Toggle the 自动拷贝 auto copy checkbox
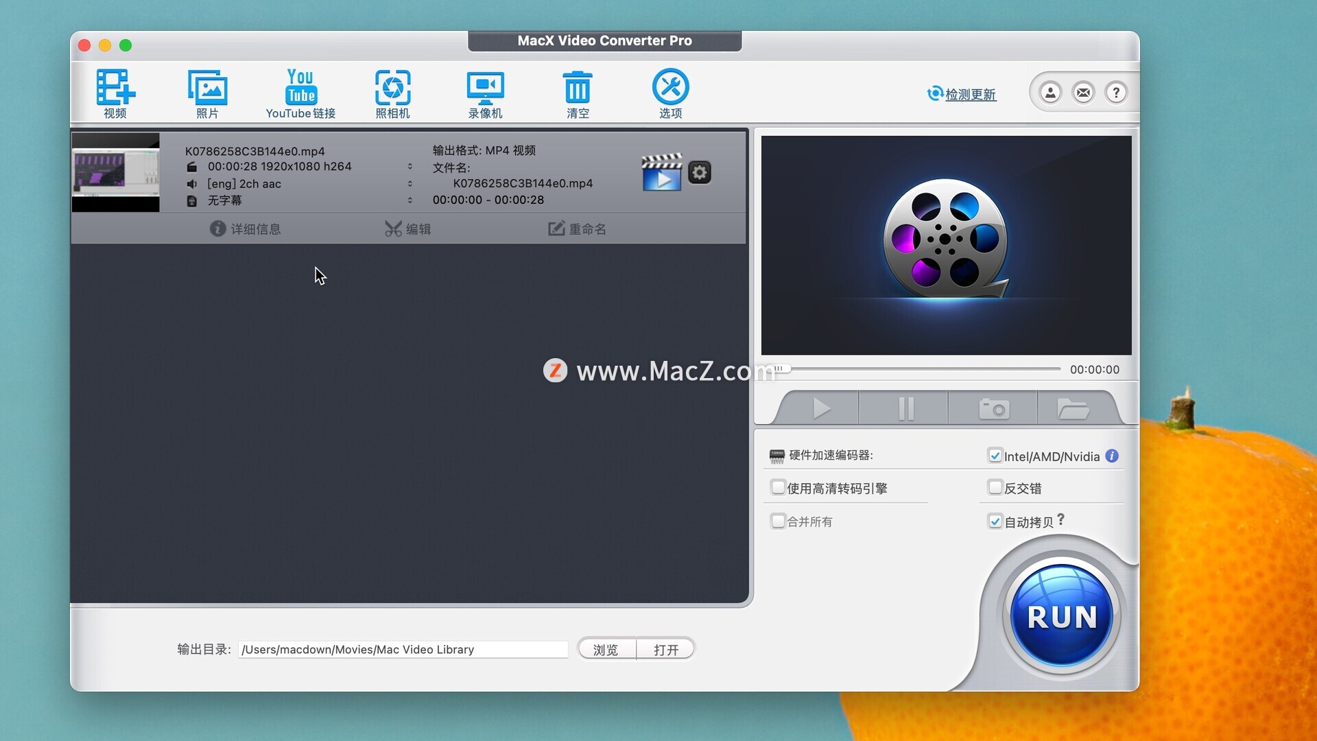 coord(995,522)
